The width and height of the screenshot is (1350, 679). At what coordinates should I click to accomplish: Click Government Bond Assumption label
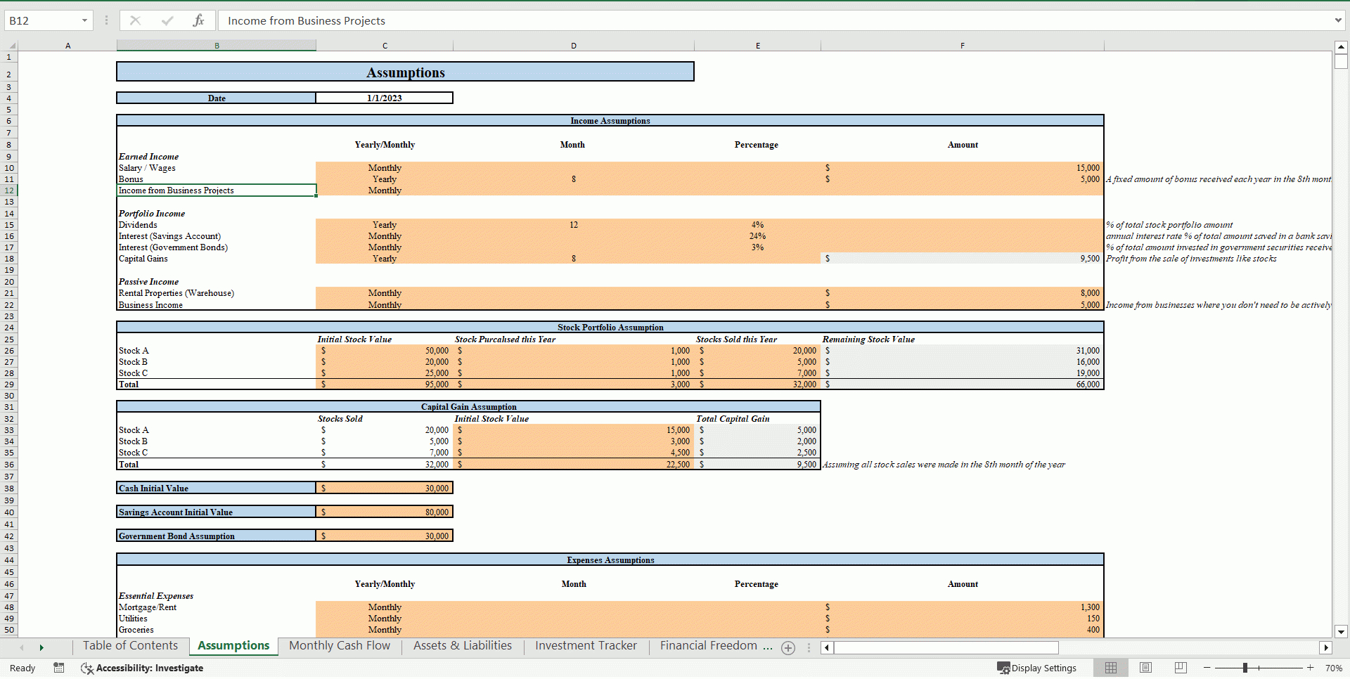(x=217, y=536)
